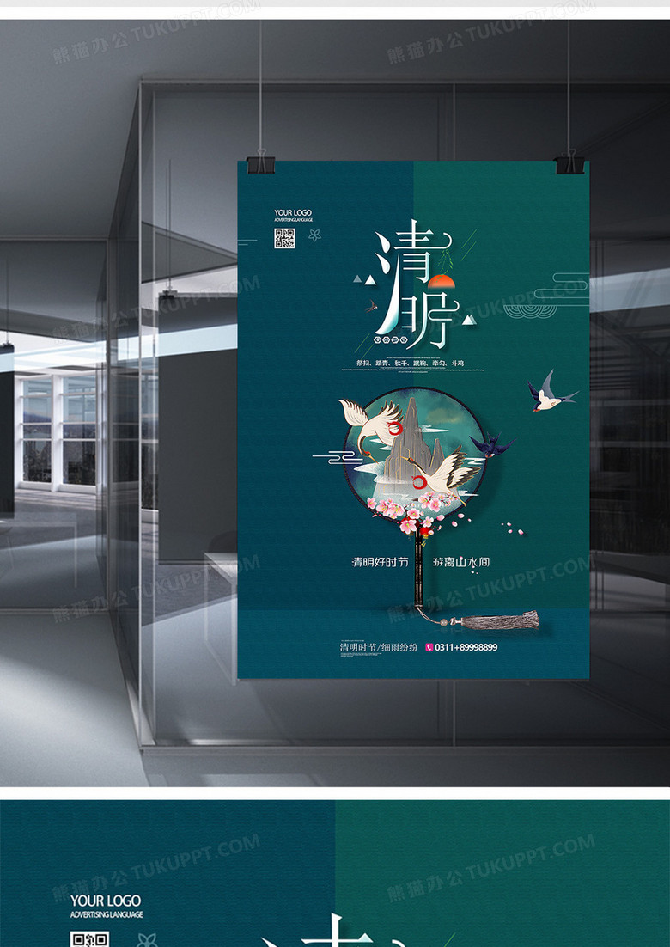The width and height of the screenshot is (670, 947).
Task: Click the QR code on the hanging poster
Action: pyautogui.click(x=284, y=239)
